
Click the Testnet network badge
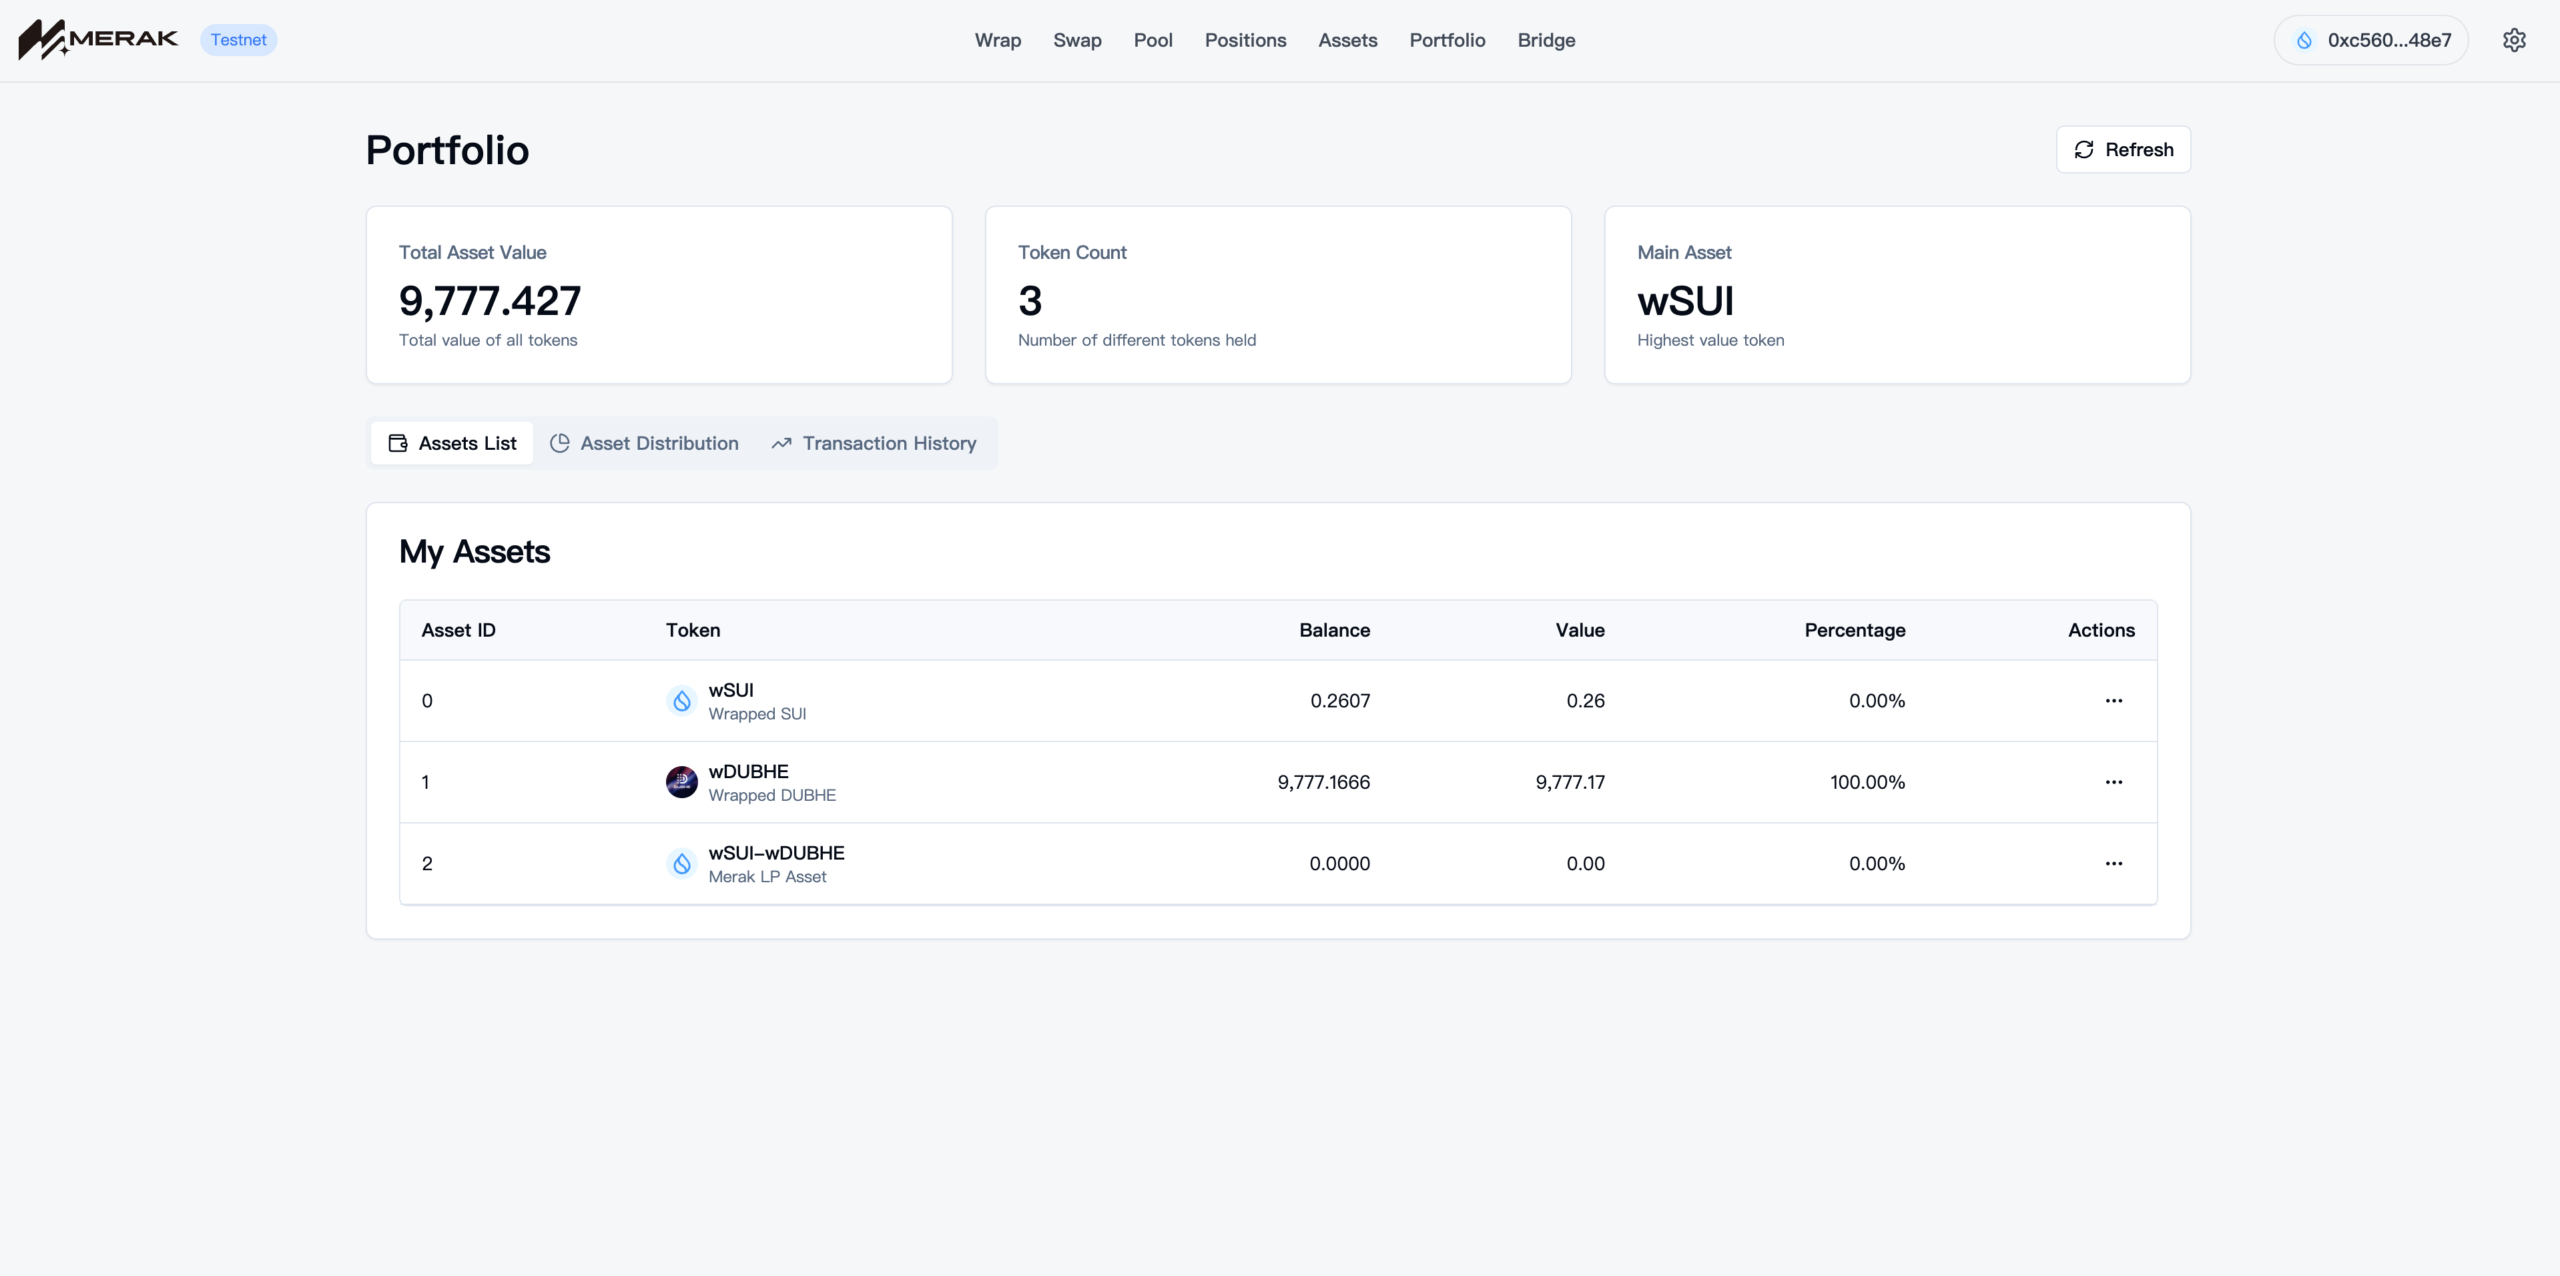238,40
